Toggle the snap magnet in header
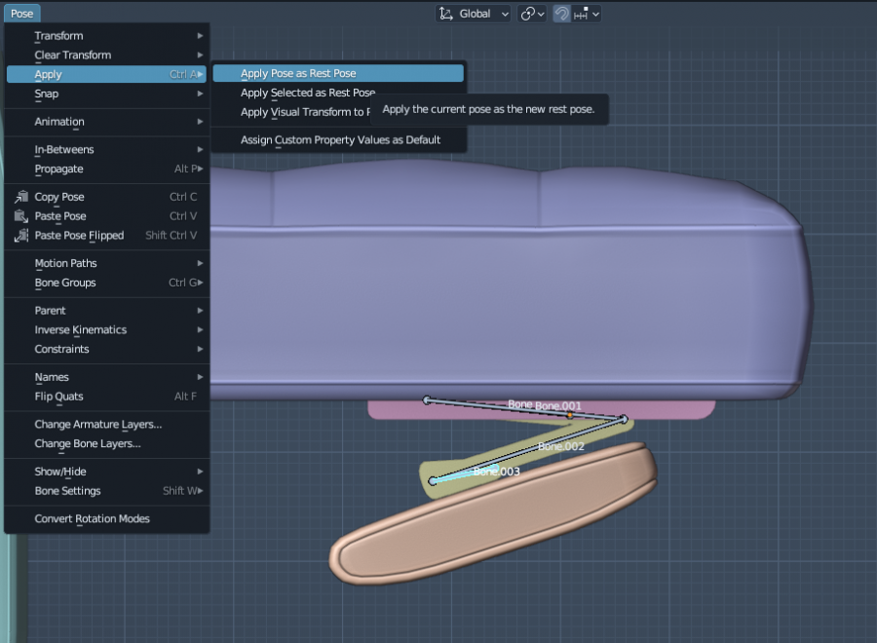 pos(562,14)
